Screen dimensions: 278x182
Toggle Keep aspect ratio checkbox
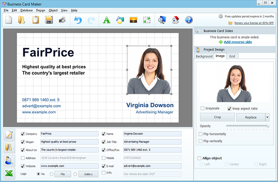(230, 108)
